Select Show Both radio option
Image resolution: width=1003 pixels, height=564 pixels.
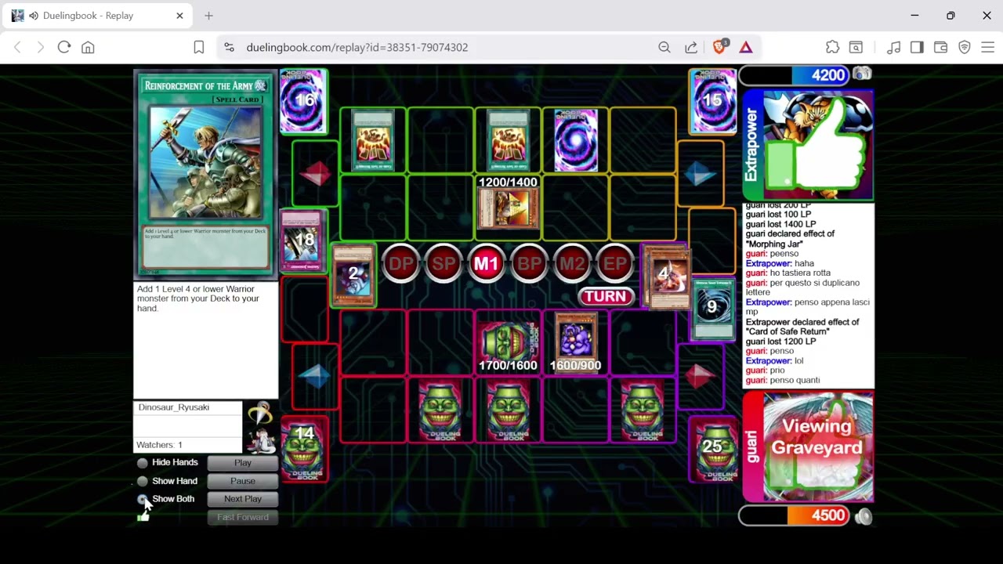(143, 499)
